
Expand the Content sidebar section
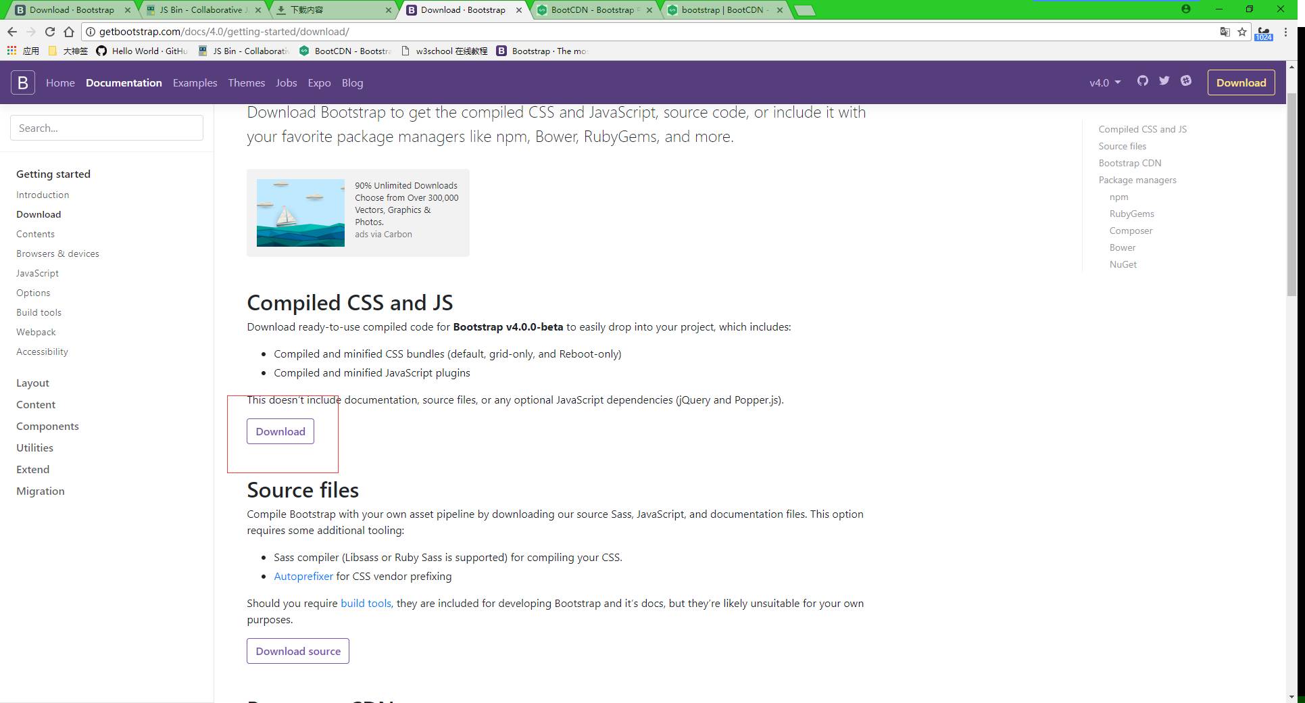36,404
